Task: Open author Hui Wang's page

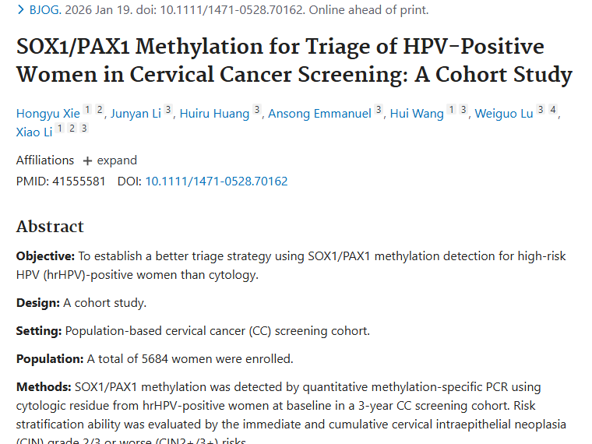Action: (x=418, y=114)
